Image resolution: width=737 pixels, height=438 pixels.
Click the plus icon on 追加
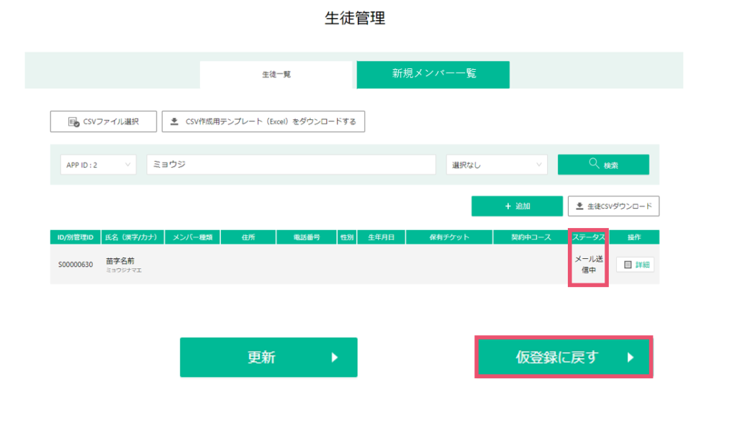tap(507, 206)
